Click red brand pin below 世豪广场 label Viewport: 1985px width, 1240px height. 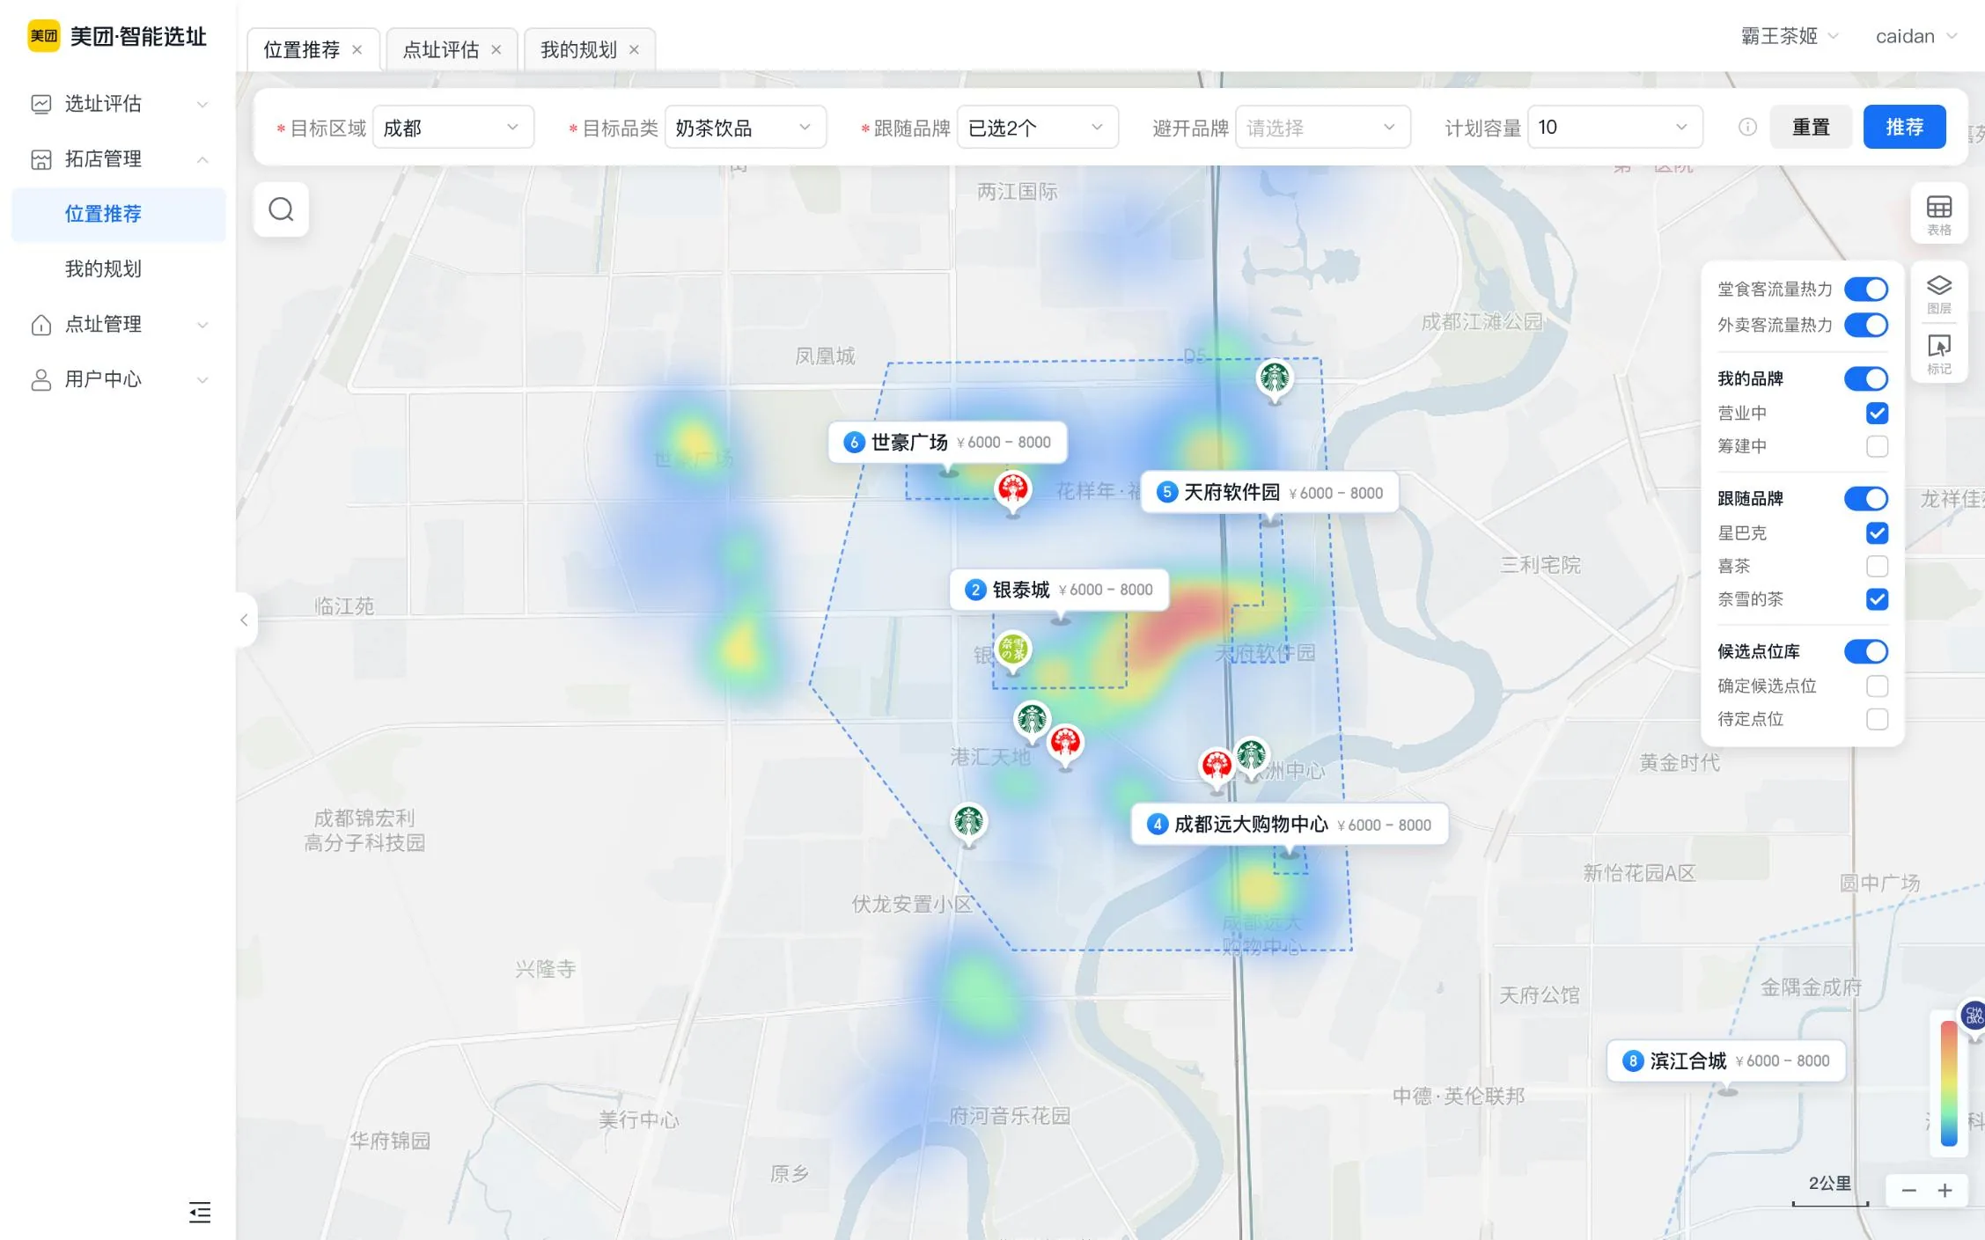(x=1012, y=491)
